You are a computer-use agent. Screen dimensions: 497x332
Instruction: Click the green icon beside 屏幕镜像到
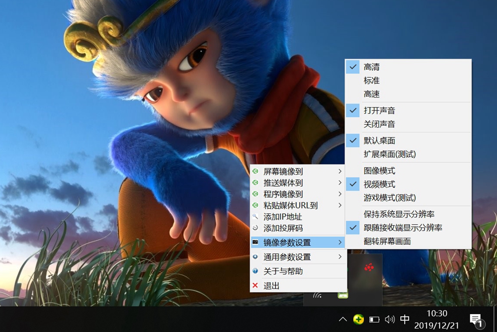click(x=255, y=171)
